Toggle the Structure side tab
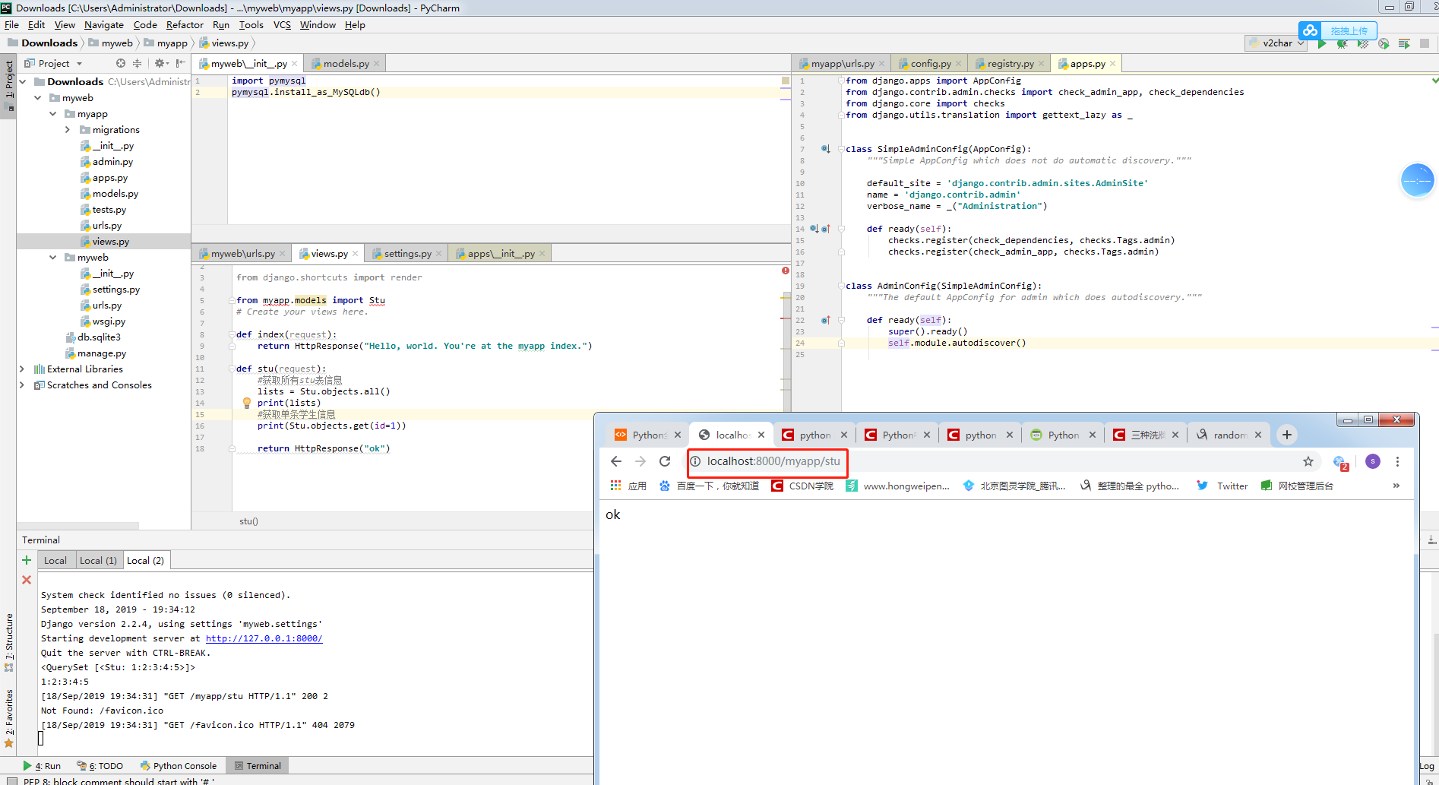Viewport: 1439px width, 785px height. tap(9, 642)
